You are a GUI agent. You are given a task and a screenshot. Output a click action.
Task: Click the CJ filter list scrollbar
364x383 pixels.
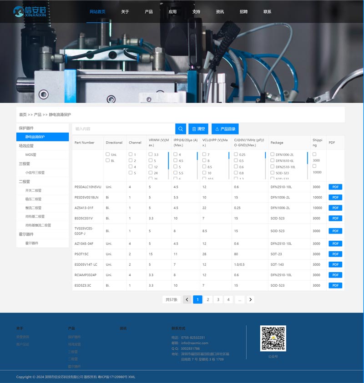pos(265,155)
